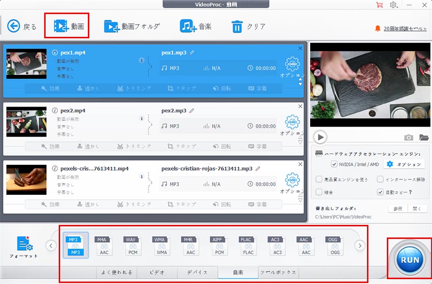
Task: Open output folder with 開く
Action: [417, 208]
